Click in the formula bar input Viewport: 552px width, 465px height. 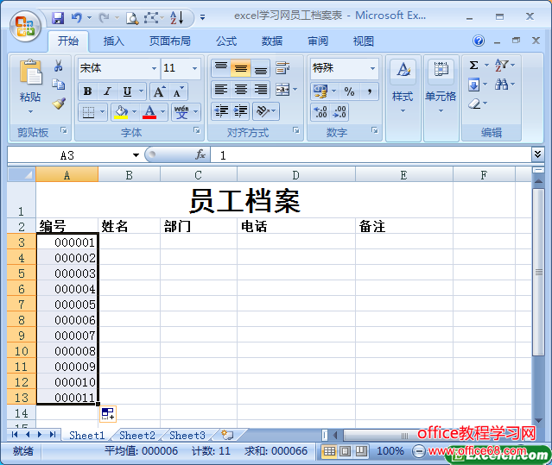(371, 155)
